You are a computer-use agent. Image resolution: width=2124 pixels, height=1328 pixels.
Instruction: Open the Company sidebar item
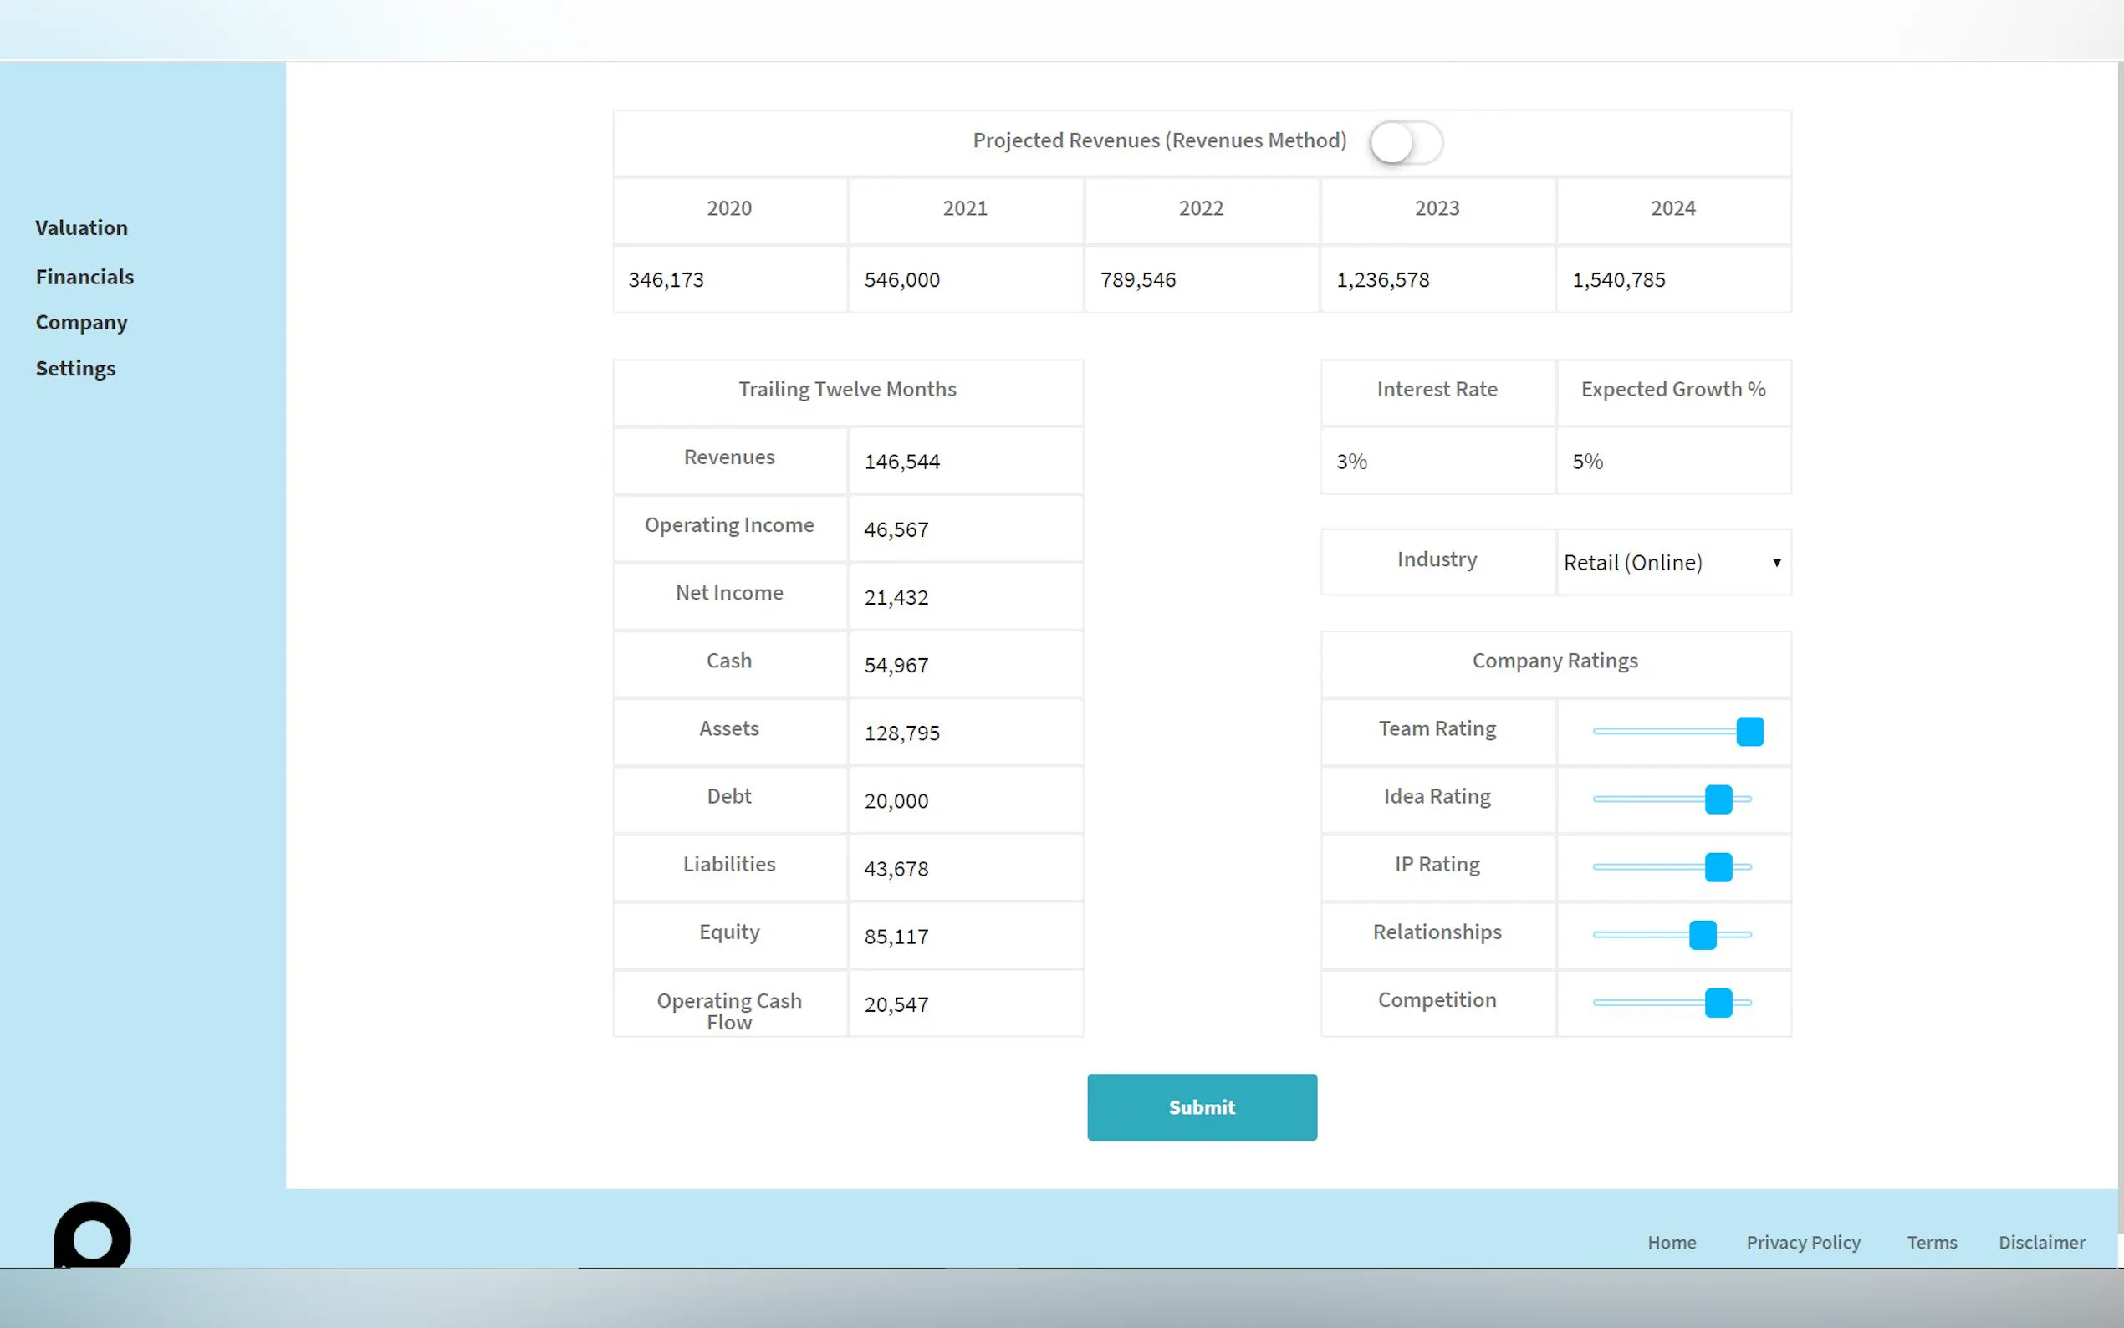coord(82,322)
